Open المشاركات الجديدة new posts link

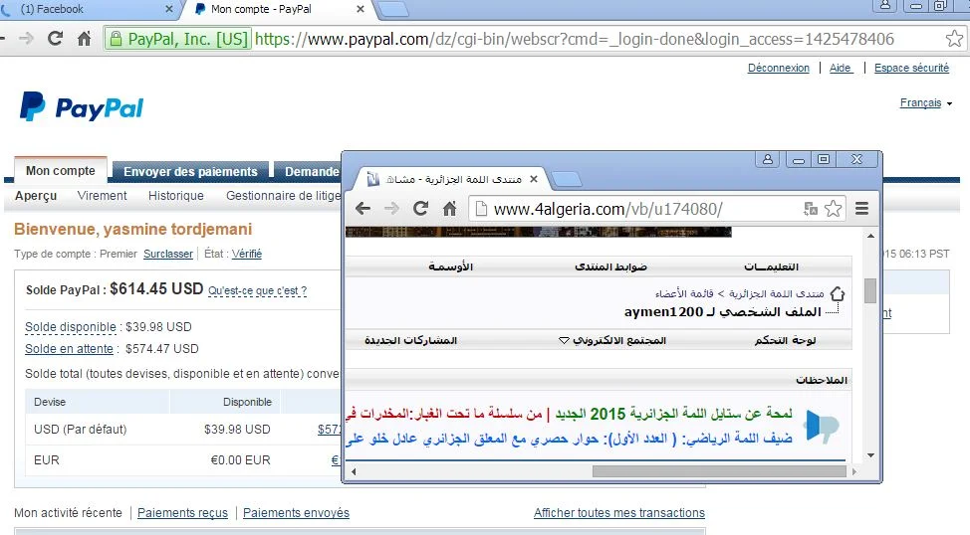click(x=410, y=340)
